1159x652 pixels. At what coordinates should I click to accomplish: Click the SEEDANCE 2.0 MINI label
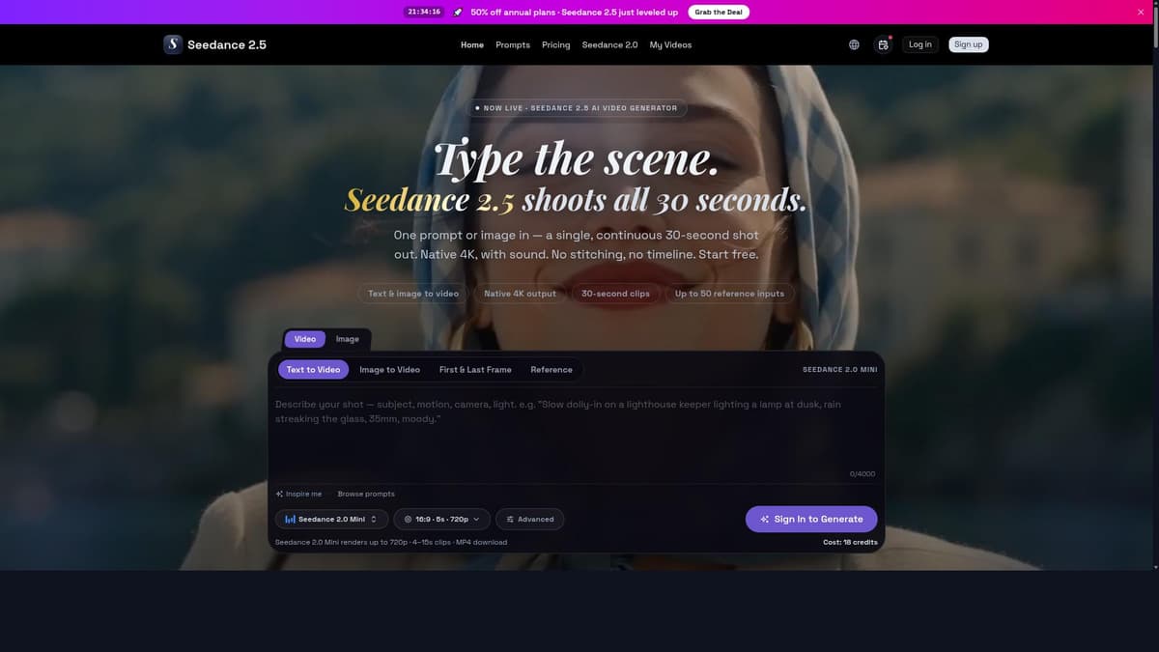point(839,370)
